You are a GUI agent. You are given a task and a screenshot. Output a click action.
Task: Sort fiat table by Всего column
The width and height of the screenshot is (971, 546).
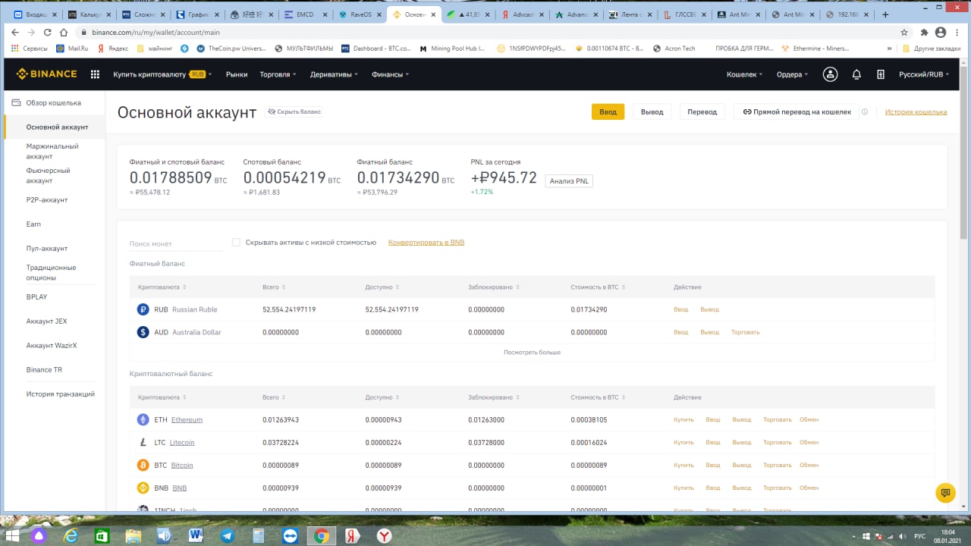pyautogui.click(x=273, y=287)
